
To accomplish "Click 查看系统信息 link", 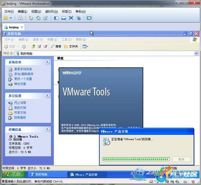I will (23, 69).
